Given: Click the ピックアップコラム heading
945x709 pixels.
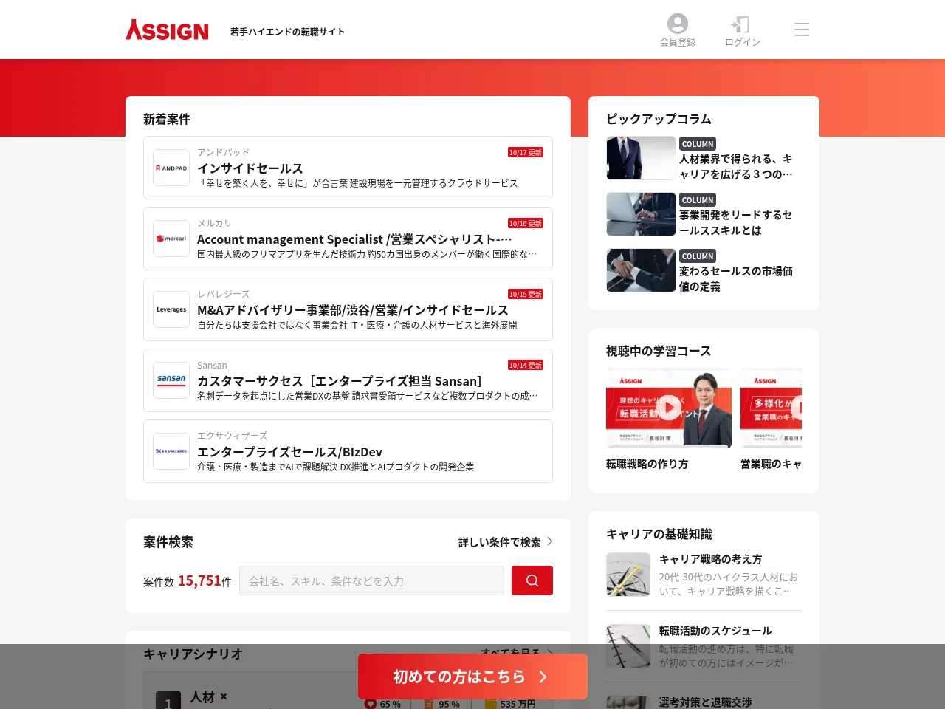Looking at the screenshot, I should point(659,119).
